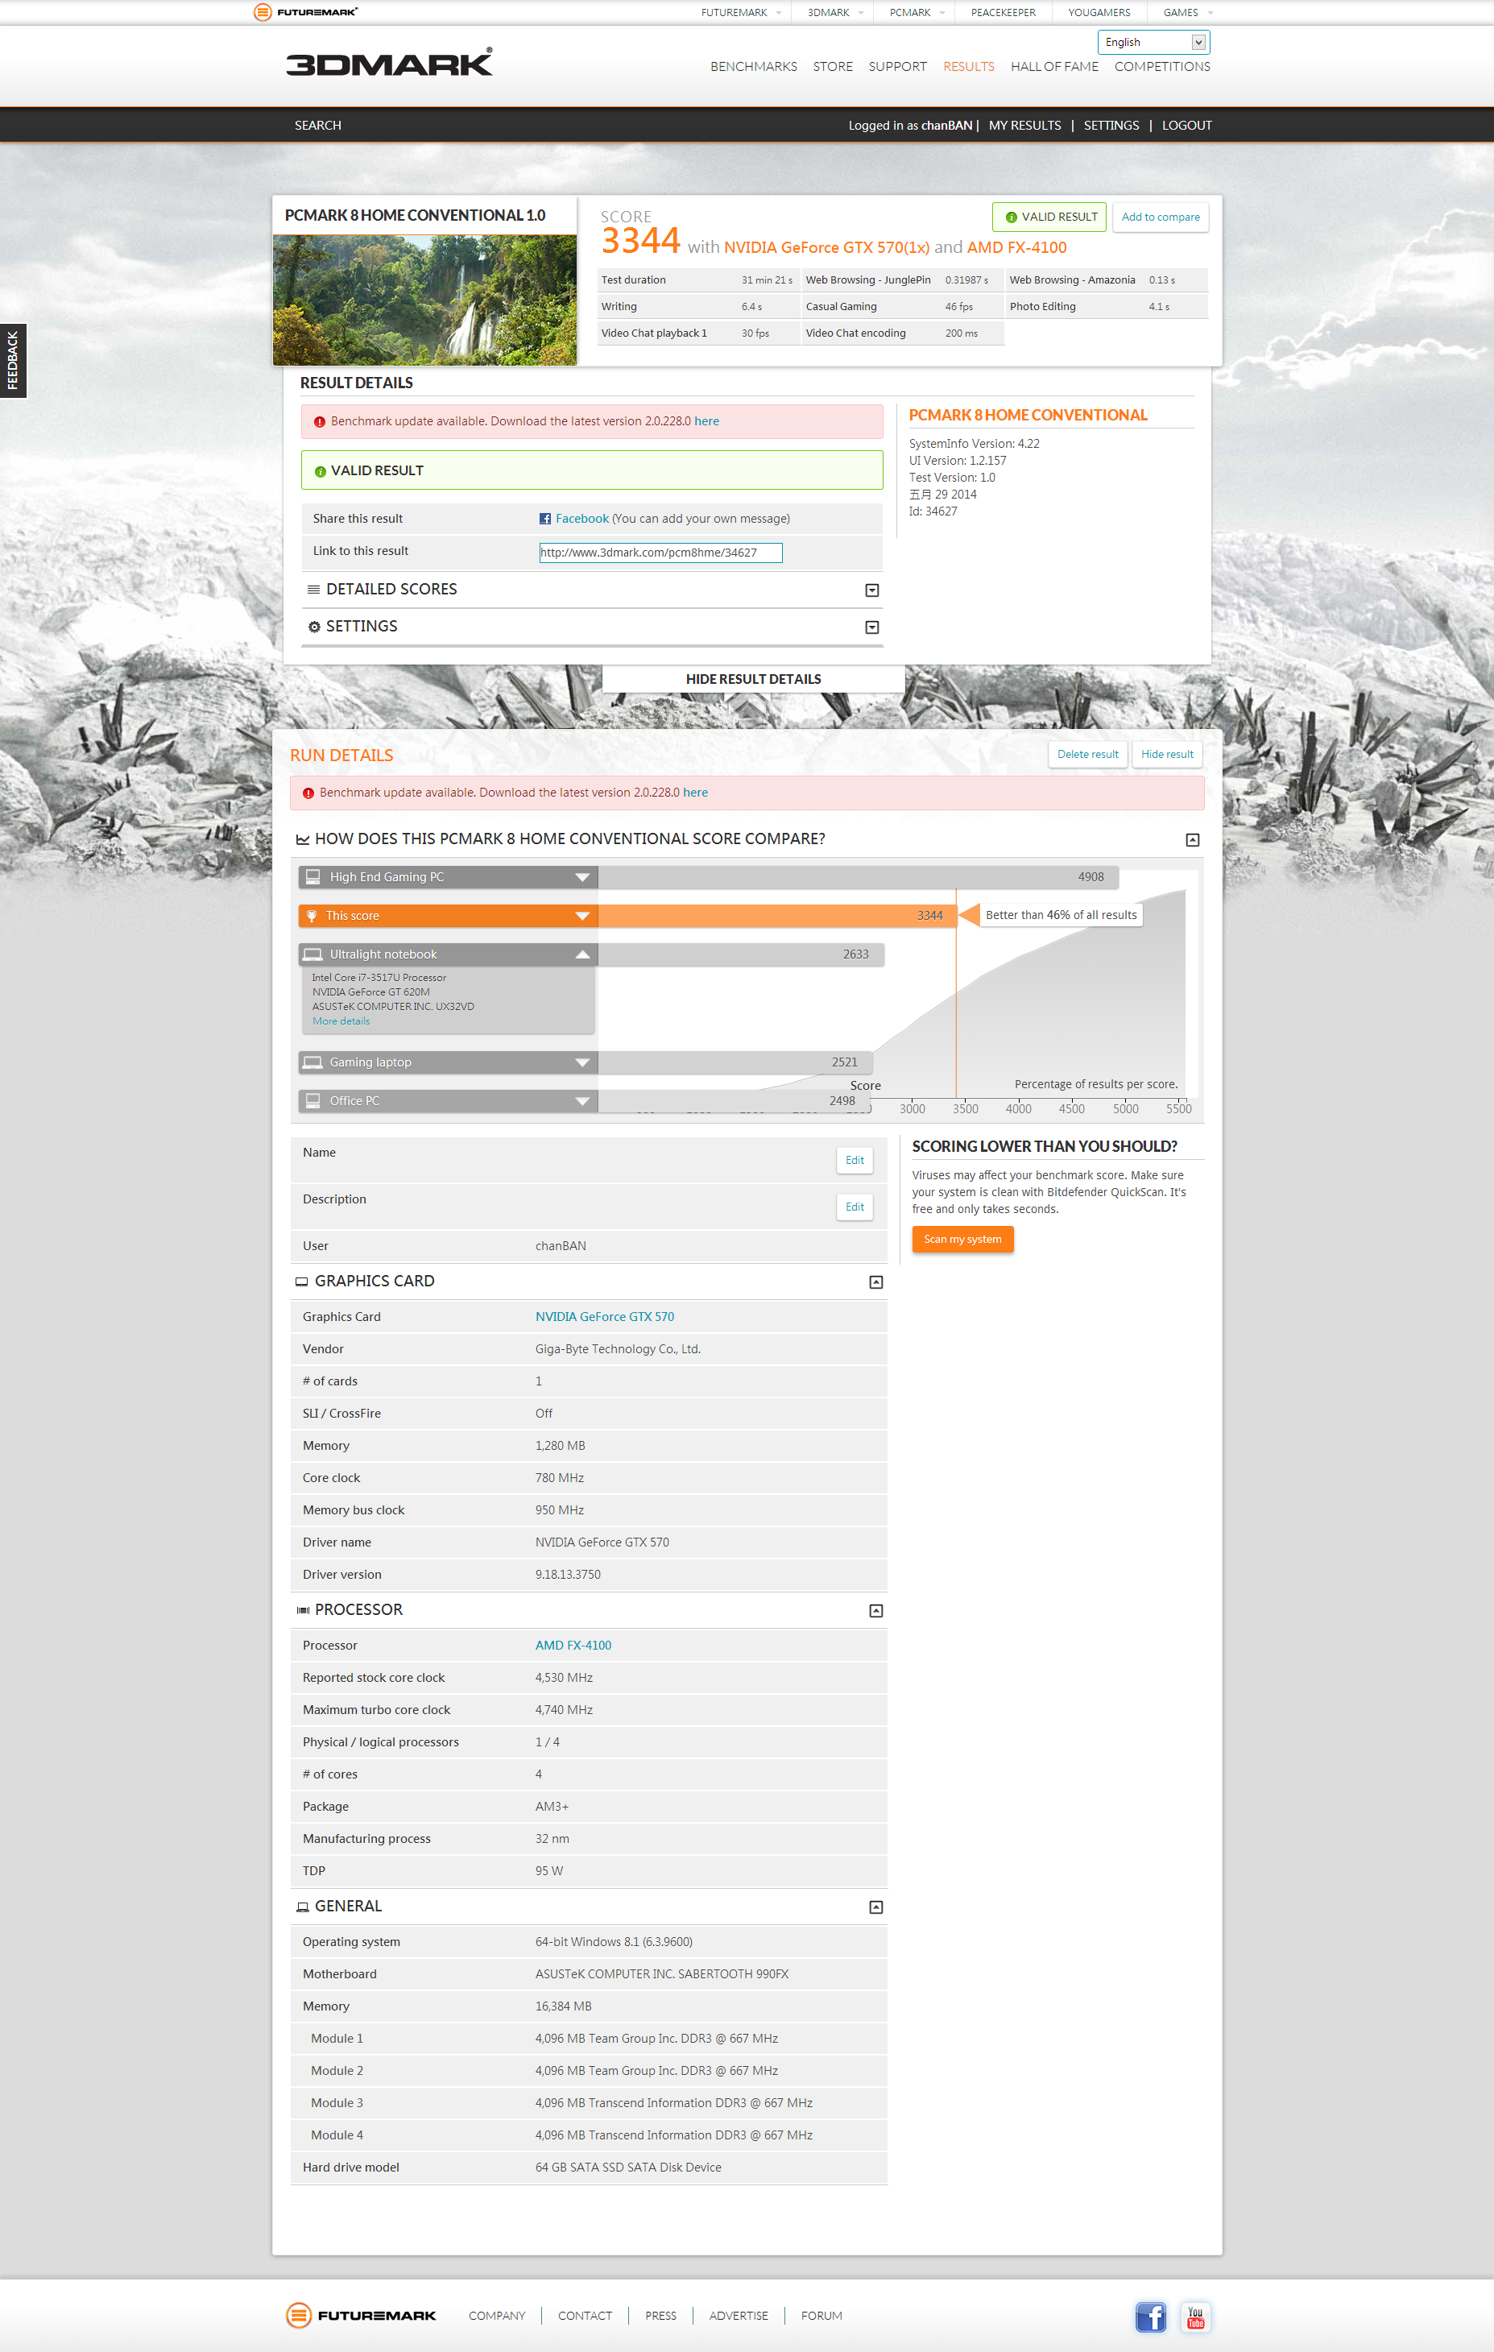
Task: Edit the result Description
Action: point(855,1207)
